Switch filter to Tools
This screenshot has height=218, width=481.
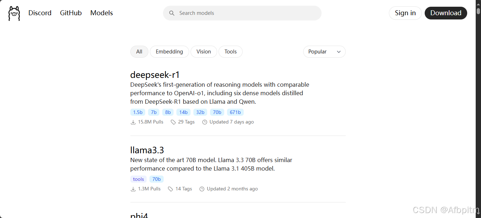(231, 52)
